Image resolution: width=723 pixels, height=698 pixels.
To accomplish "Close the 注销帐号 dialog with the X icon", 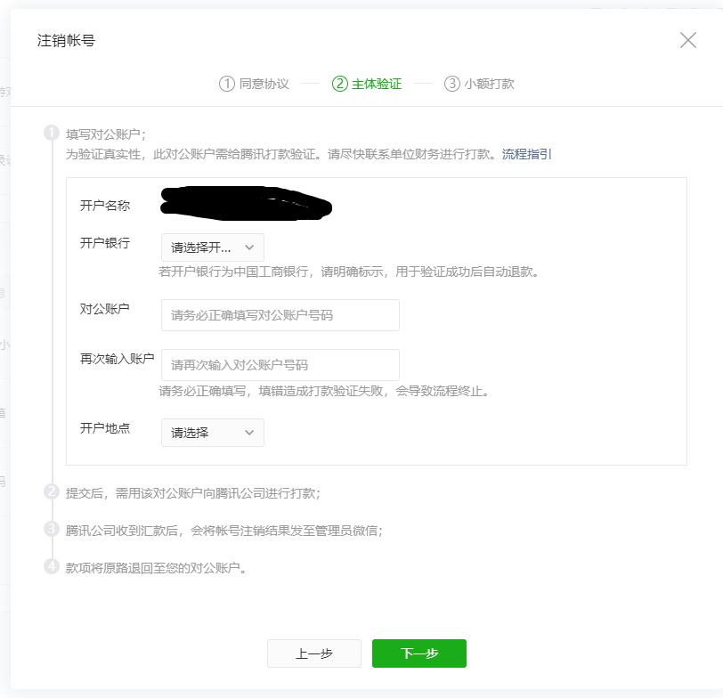I will [688, 41].
